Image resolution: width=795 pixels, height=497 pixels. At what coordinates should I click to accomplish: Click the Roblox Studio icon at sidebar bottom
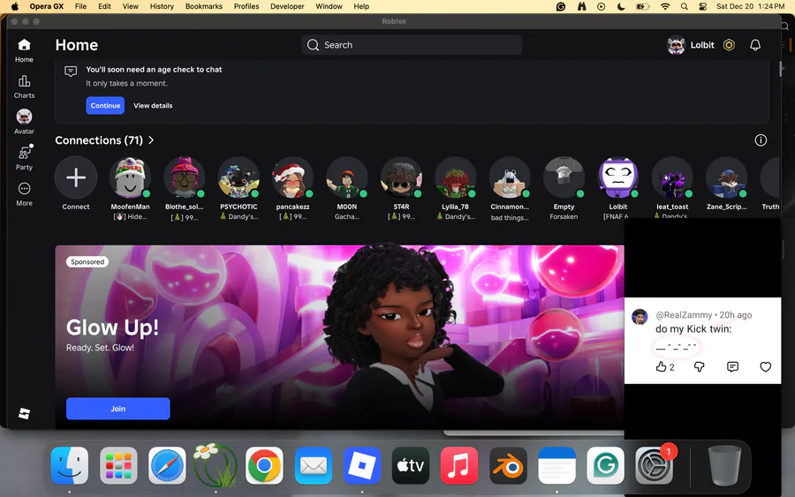click(x=24, y=413)
